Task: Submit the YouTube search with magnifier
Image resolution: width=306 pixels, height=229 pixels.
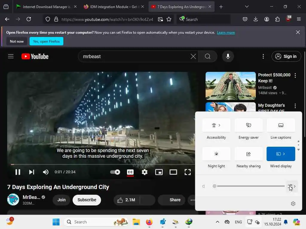Action: pos(208,56)
